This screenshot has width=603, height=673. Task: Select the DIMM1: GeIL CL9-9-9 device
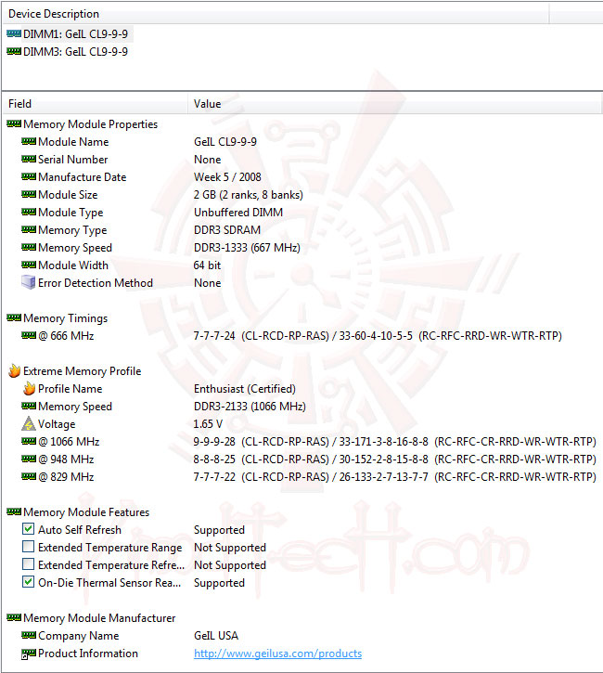click(x=75, y=34)
